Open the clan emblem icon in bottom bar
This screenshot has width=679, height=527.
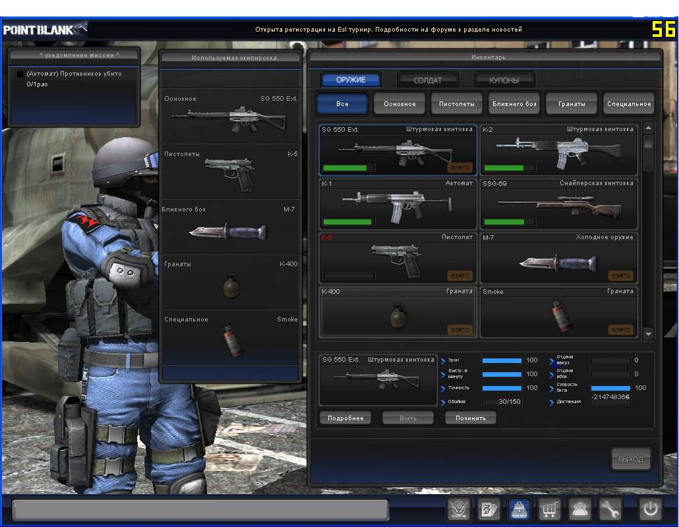click(x=459, y=509)
